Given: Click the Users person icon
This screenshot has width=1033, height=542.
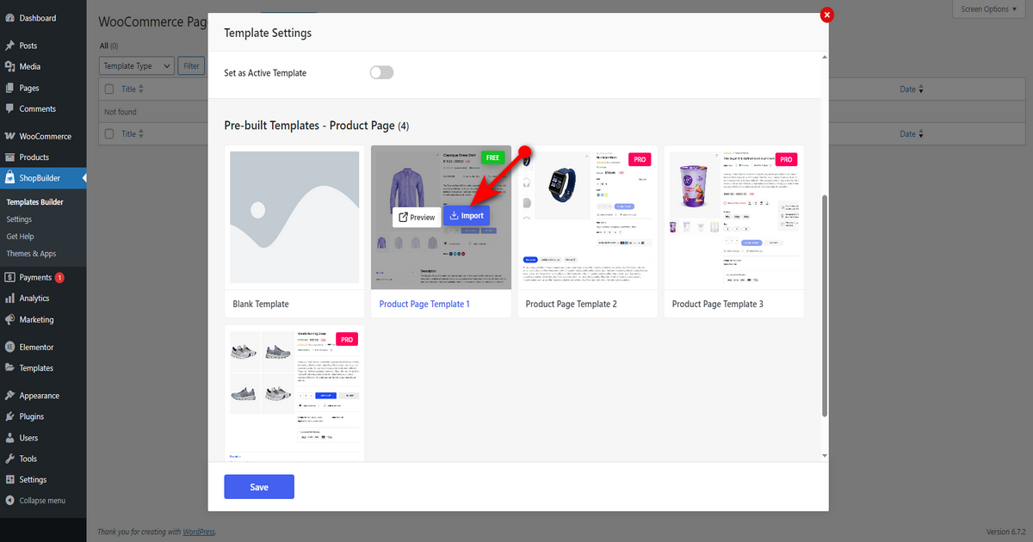Looking at the screenshot, I should (x=9, y=438).
